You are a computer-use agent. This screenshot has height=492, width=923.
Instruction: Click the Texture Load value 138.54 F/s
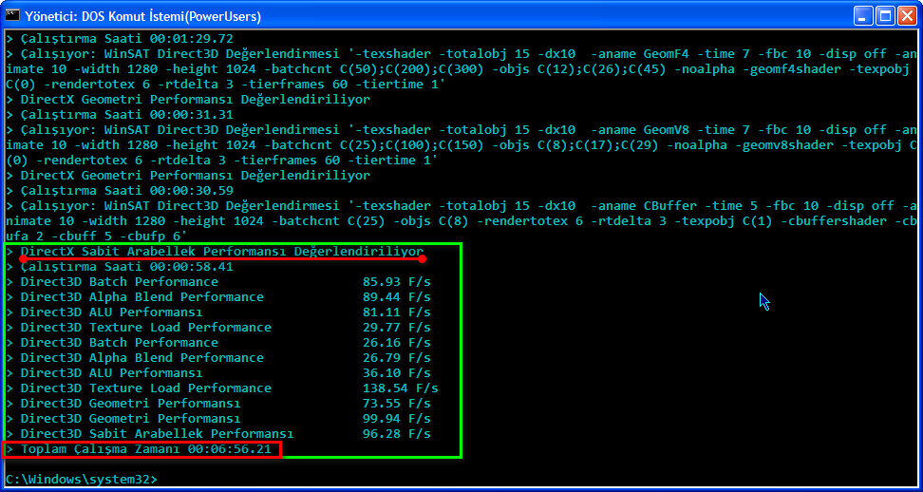(401, 388)
